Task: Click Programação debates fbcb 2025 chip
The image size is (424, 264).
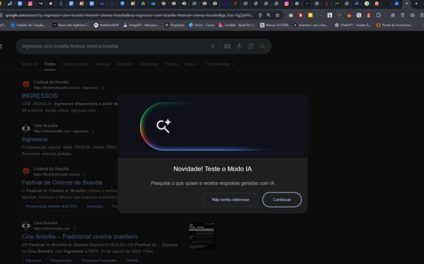Action: [x=51, y=206]
